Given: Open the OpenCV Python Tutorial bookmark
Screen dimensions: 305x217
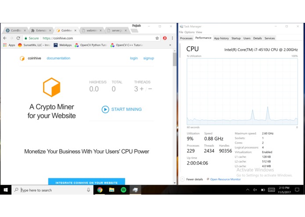Looking at the screenshot, I should pos(91,45).
